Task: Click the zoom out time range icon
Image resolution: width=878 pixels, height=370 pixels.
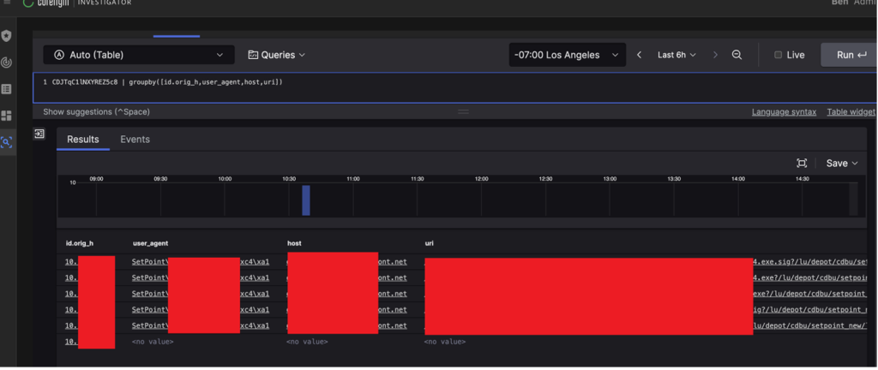Action: (x=737, y=55)
